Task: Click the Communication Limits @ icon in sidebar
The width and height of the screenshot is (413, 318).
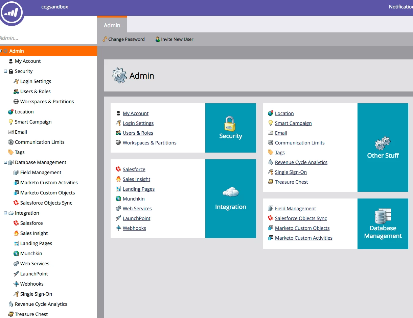Action: tap(11, 142)
